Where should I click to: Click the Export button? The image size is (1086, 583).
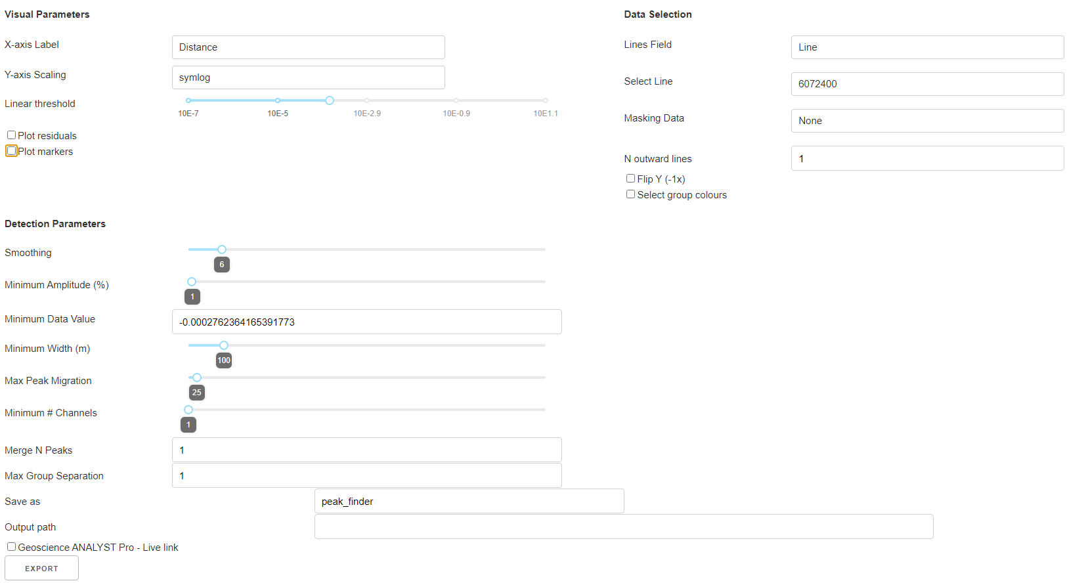click(x=41, y=568)
